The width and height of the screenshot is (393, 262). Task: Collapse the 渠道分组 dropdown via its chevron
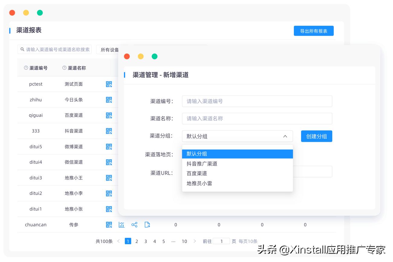285,136
